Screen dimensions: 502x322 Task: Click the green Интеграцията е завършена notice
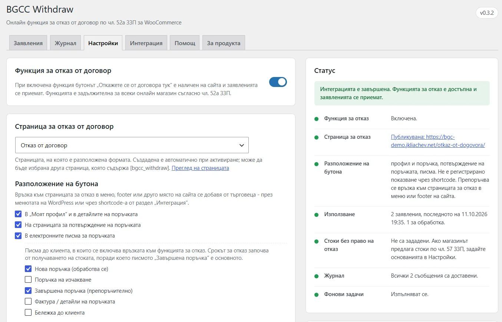[402, 93]
